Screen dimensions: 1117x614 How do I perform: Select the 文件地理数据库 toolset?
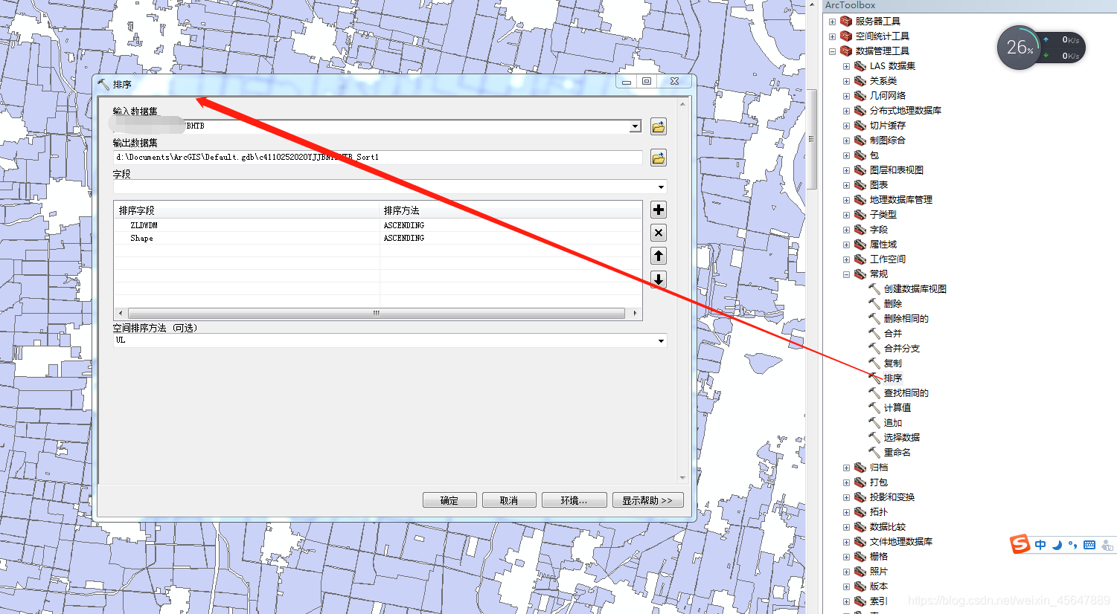[901, 542]
